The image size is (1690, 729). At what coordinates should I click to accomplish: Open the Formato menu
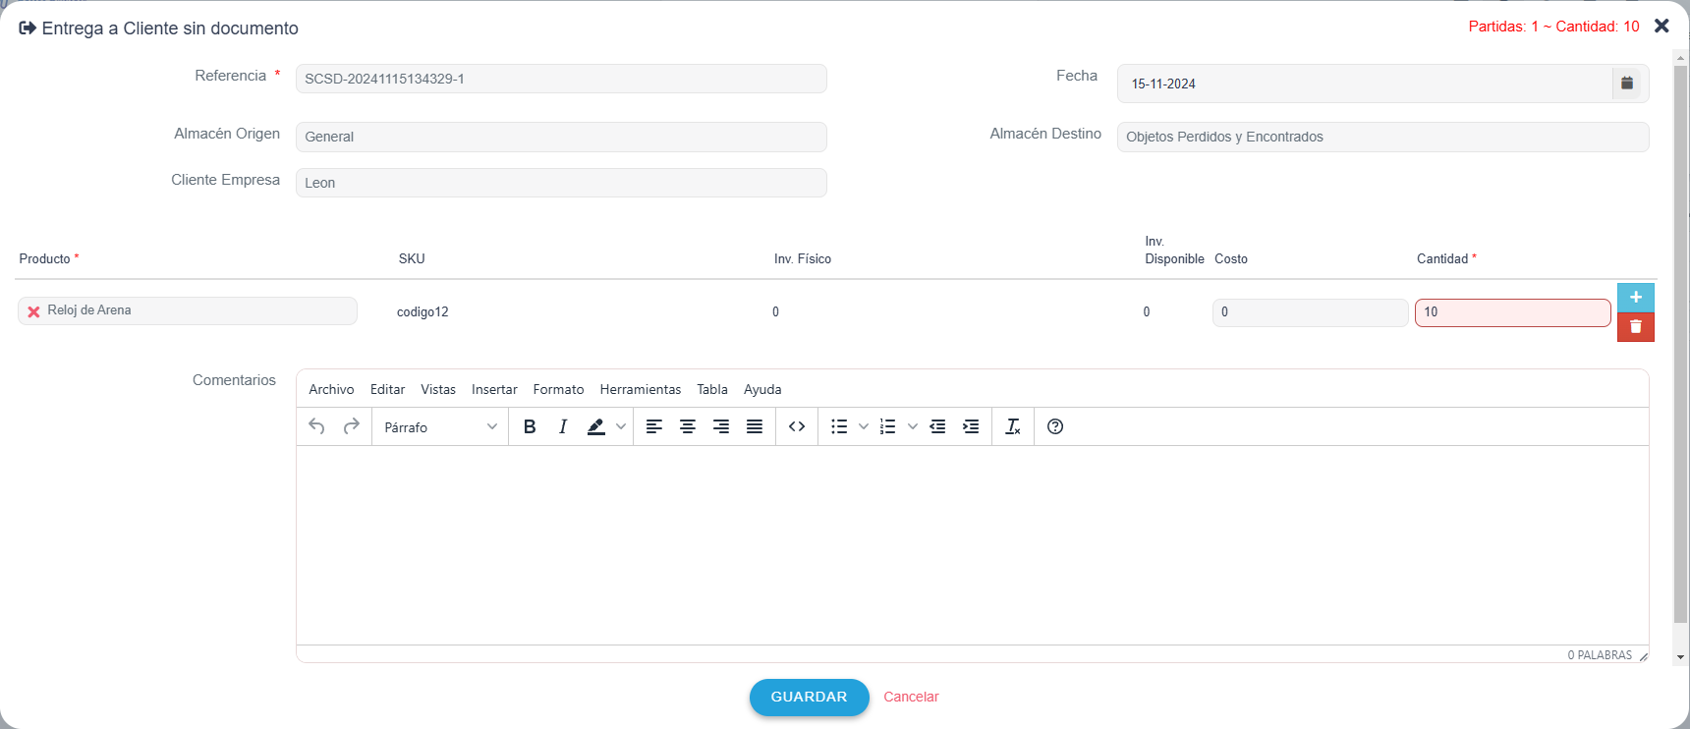point(558,389)
